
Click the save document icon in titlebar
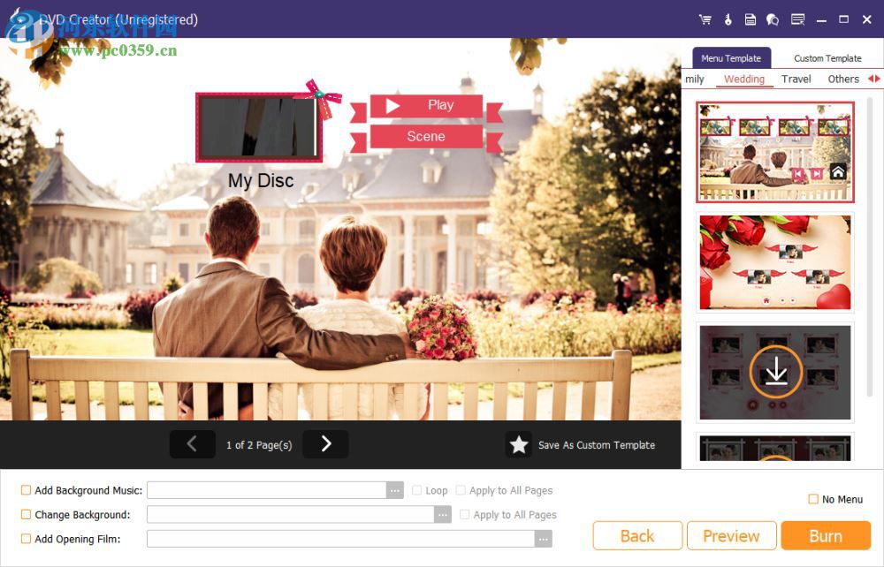click(x=750, y=19)
